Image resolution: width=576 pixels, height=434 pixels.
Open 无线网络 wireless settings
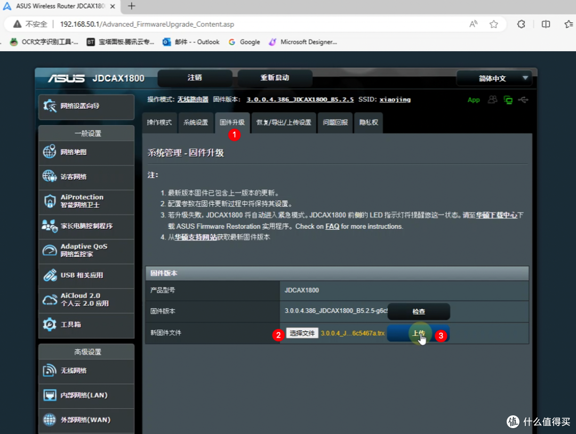[x=75, y=371]
